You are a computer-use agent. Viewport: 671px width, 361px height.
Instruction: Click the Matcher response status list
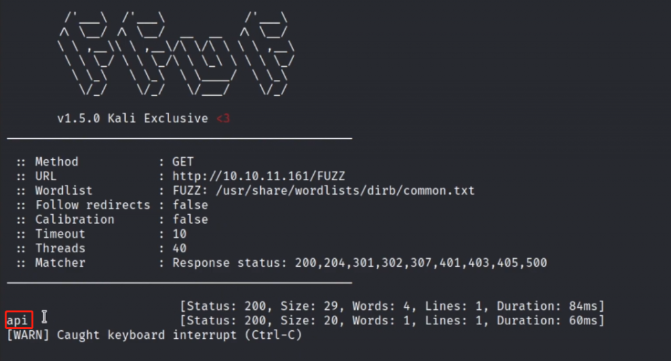[359, 263]
